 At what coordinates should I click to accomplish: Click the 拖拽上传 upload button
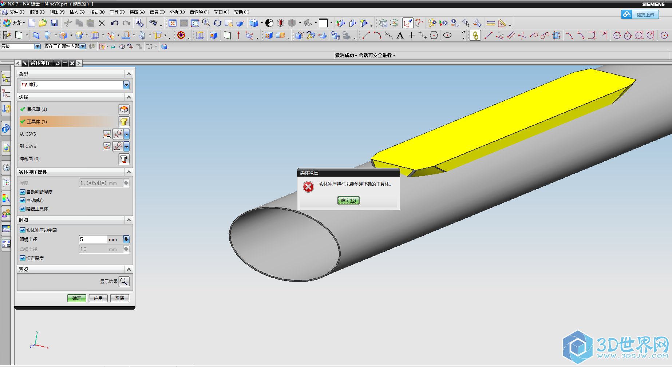640,15
